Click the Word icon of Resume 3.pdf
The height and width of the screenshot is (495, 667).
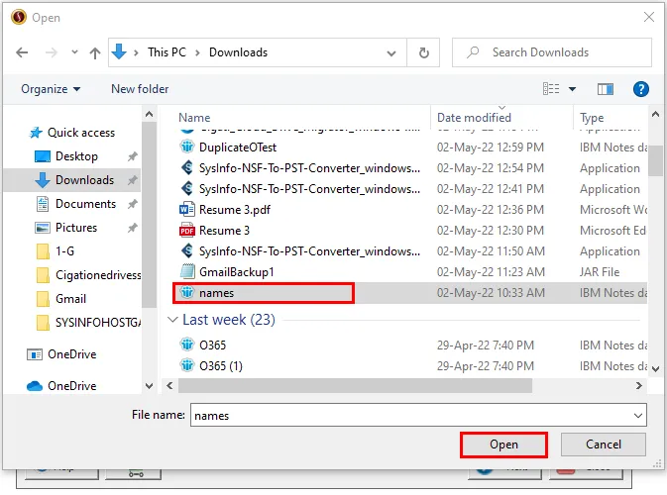(186, 210)
